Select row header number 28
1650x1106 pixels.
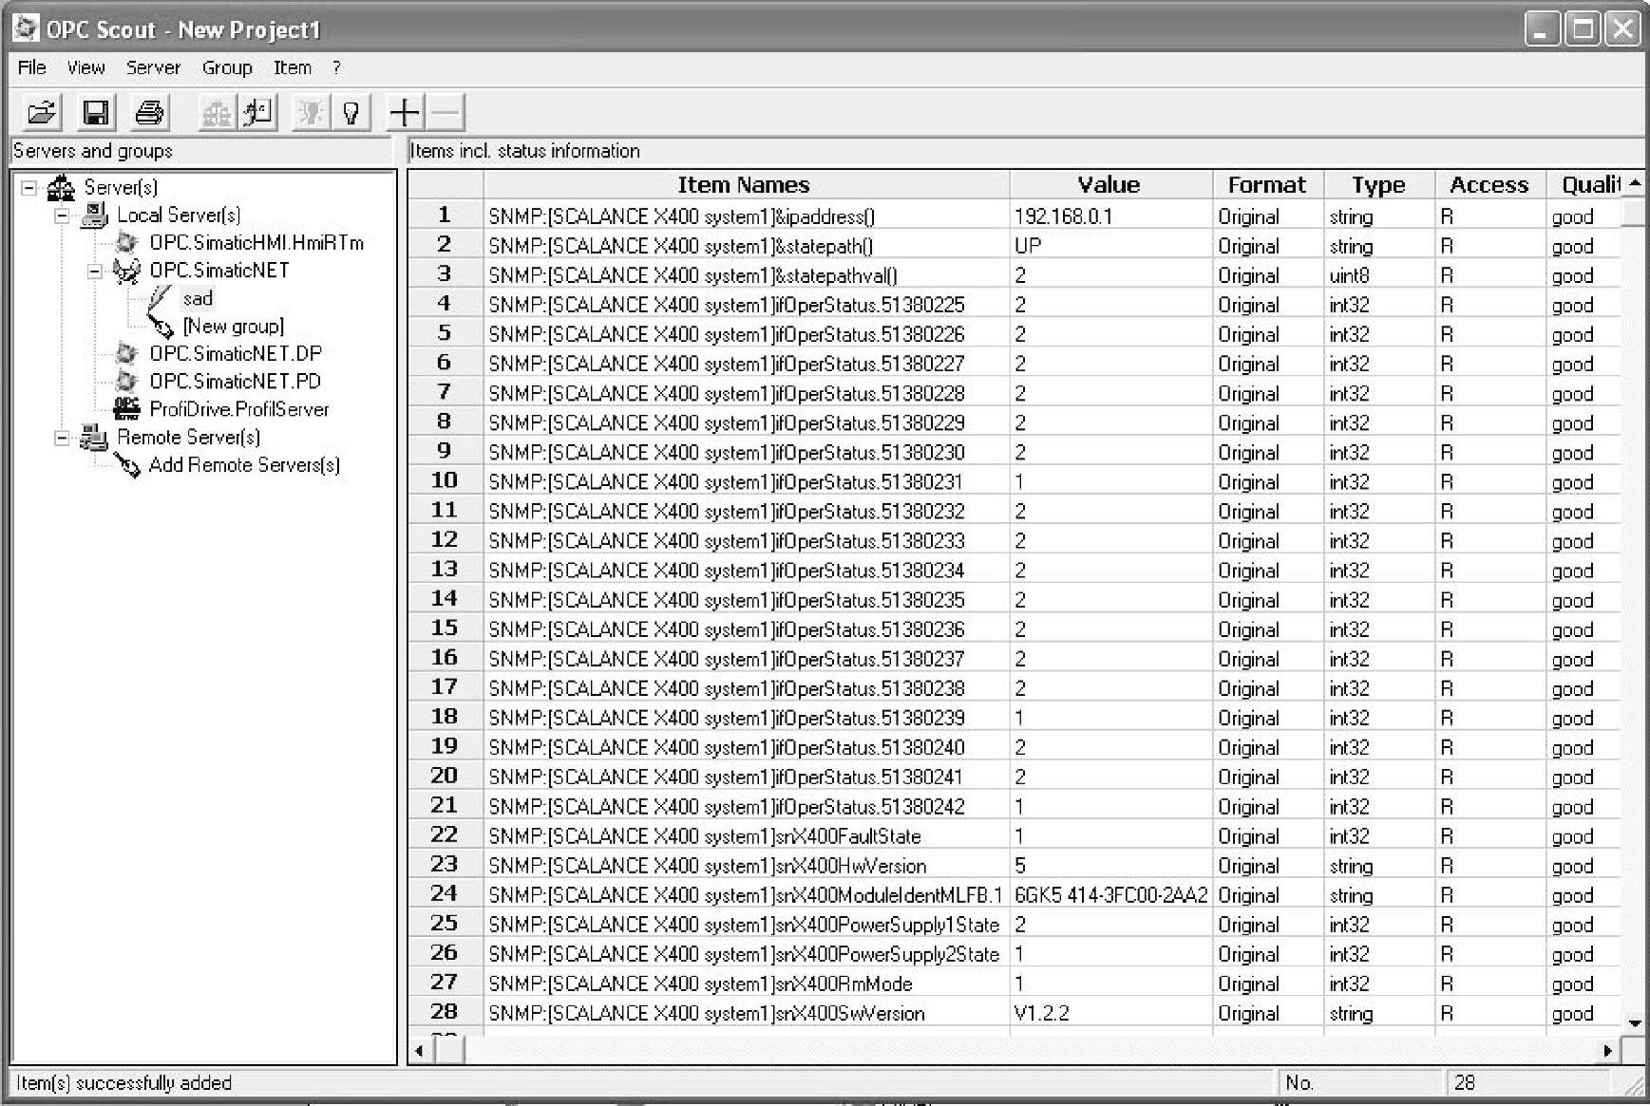[445, 1011]
